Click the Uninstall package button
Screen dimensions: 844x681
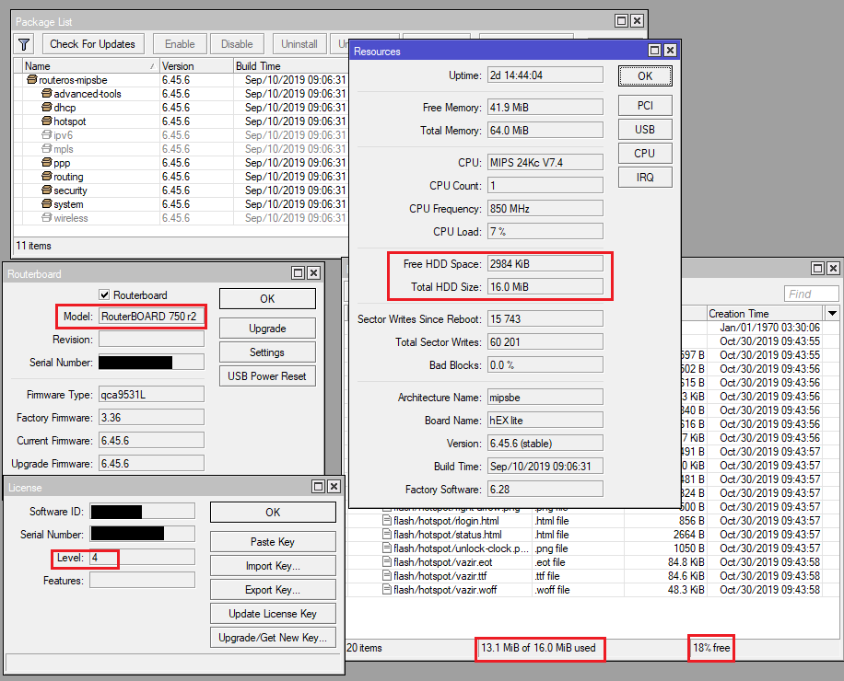point(299,44)
